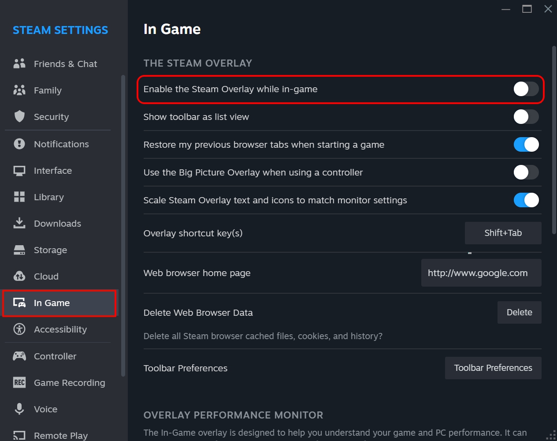Select the Family settings icon
The height and width of the screenshot is (441, 557).
click(x=19, y=90)
